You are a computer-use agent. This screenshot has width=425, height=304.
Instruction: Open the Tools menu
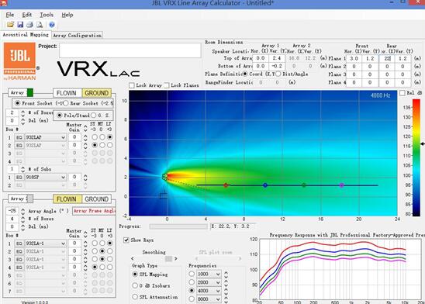(47, 15)
